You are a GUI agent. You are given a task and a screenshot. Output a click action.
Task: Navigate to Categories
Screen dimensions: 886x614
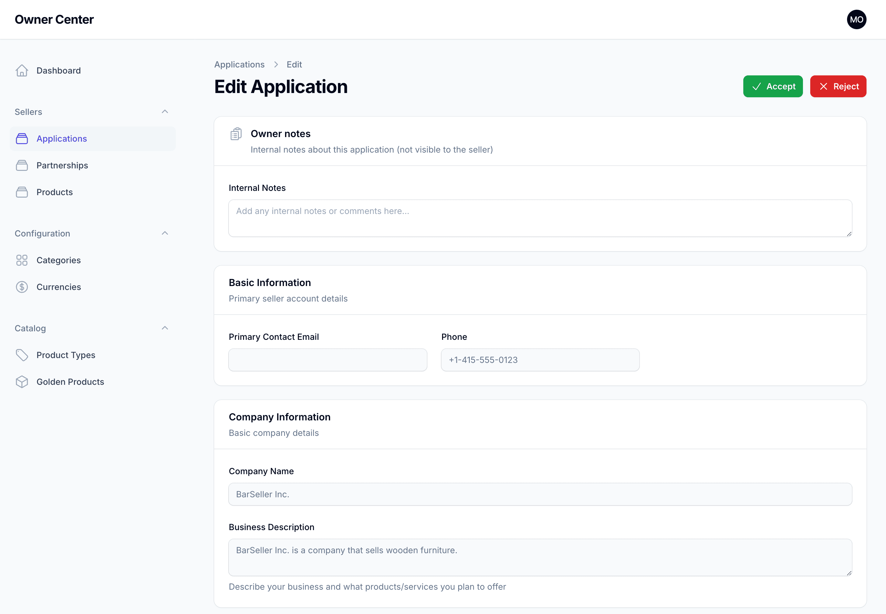(x=93, y=260)
